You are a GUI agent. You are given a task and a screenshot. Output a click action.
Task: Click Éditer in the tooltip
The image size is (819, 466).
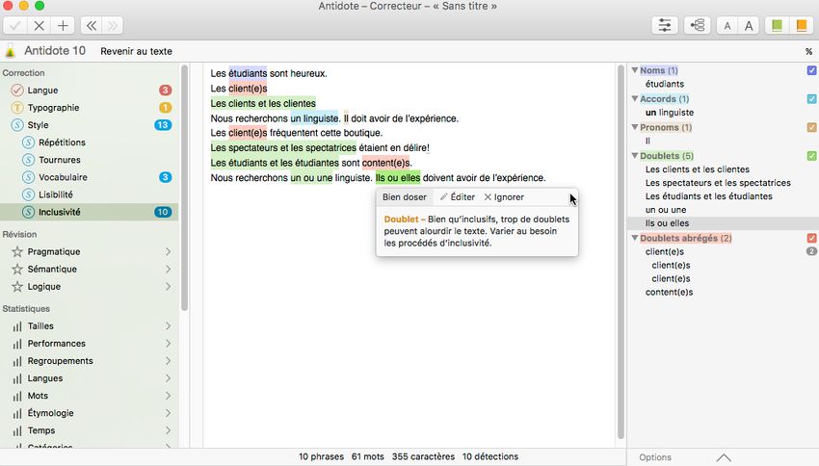[458, 197]
